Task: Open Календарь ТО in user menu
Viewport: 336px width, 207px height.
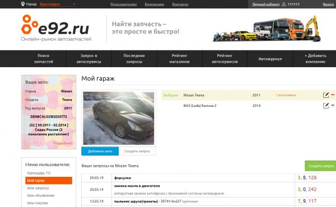Action: click(39, 173)
